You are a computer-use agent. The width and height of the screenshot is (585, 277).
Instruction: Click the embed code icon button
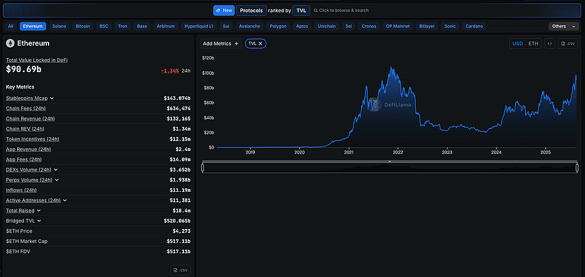pos(549,43)
